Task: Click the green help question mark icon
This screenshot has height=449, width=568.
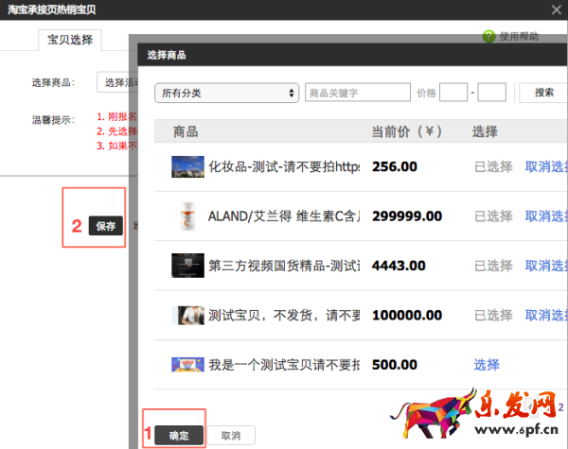Action: click(x=488, y=36)
